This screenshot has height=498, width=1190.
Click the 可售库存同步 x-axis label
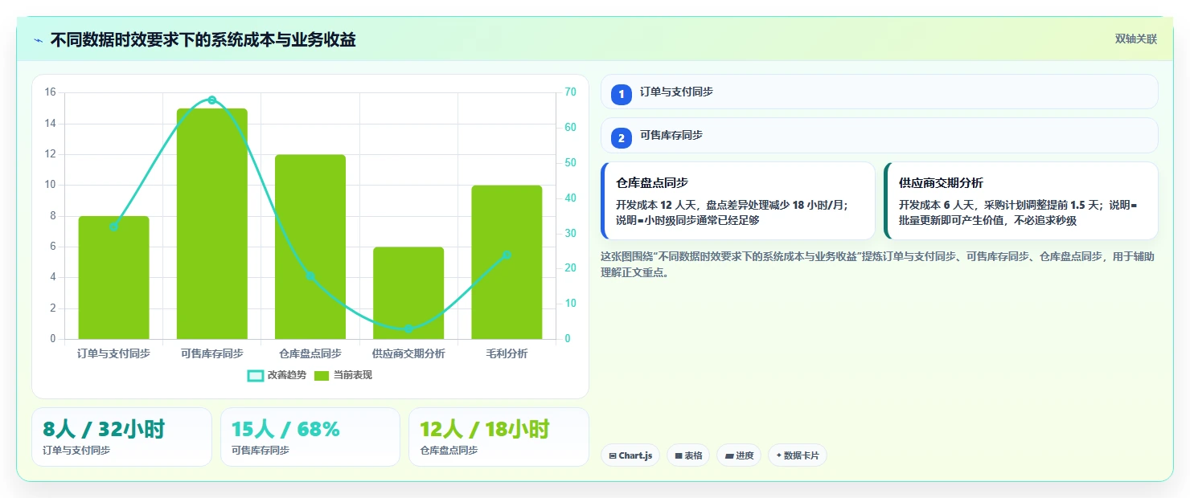tap(212, 353)
